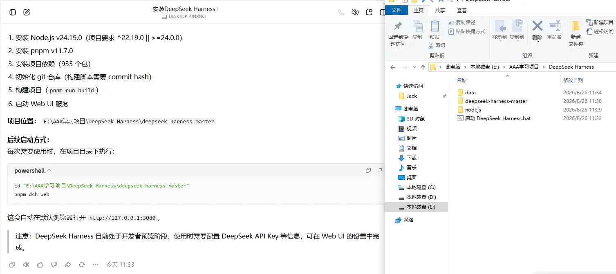616x274 pixels.
Task: Expand the powershell code block to fullscreen
Action: click(x=380, y=170)
